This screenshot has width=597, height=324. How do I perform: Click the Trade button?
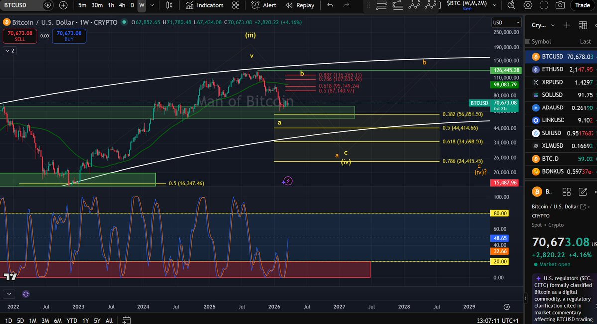(x=582, y=5)
